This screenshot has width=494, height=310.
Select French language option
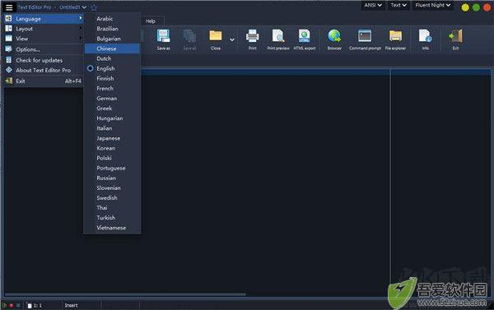(x=112, y=89)
